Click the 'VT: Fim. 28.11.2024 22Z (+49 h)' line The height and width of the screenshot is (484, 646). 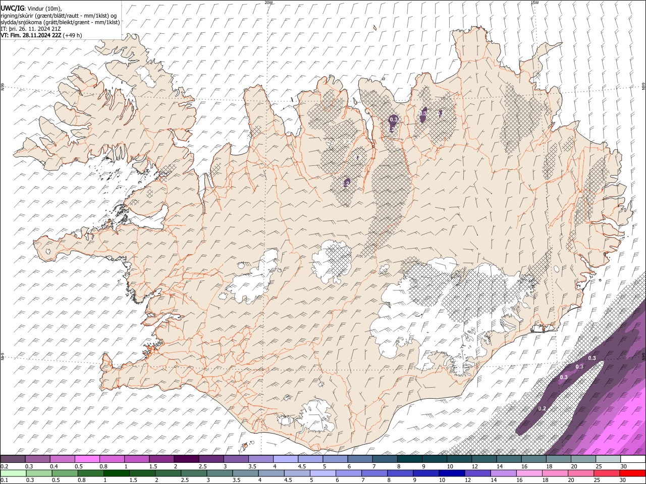41,35
